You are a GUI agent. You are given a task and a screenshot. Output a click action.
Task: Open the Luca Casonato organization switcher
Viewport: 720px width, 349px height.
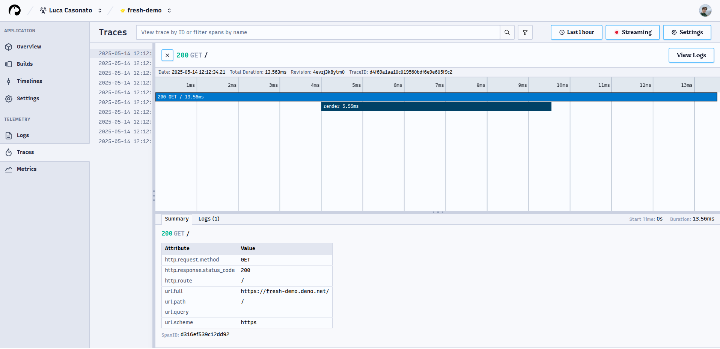[x=71, y=10]
